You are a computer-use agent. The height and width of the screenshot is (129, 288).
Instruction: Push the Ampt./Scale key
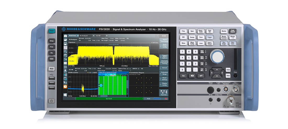pos(201,31)
